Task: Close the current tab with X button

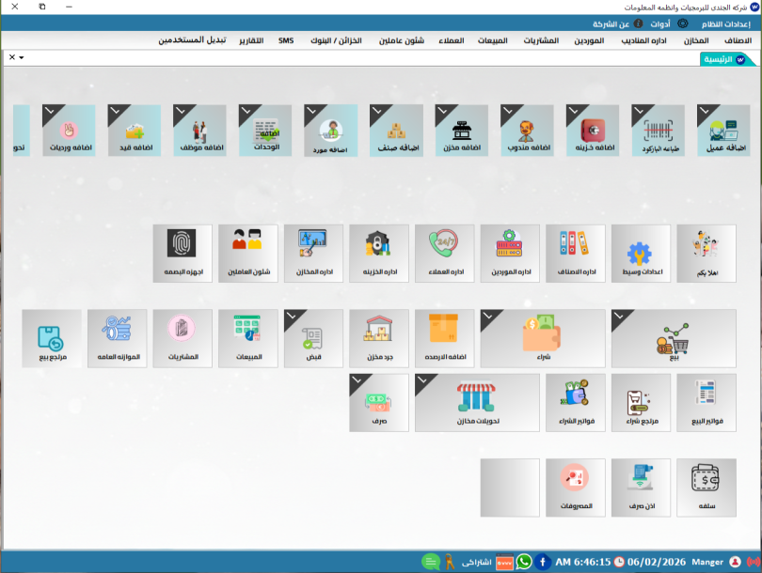Action: click(11, 58)
